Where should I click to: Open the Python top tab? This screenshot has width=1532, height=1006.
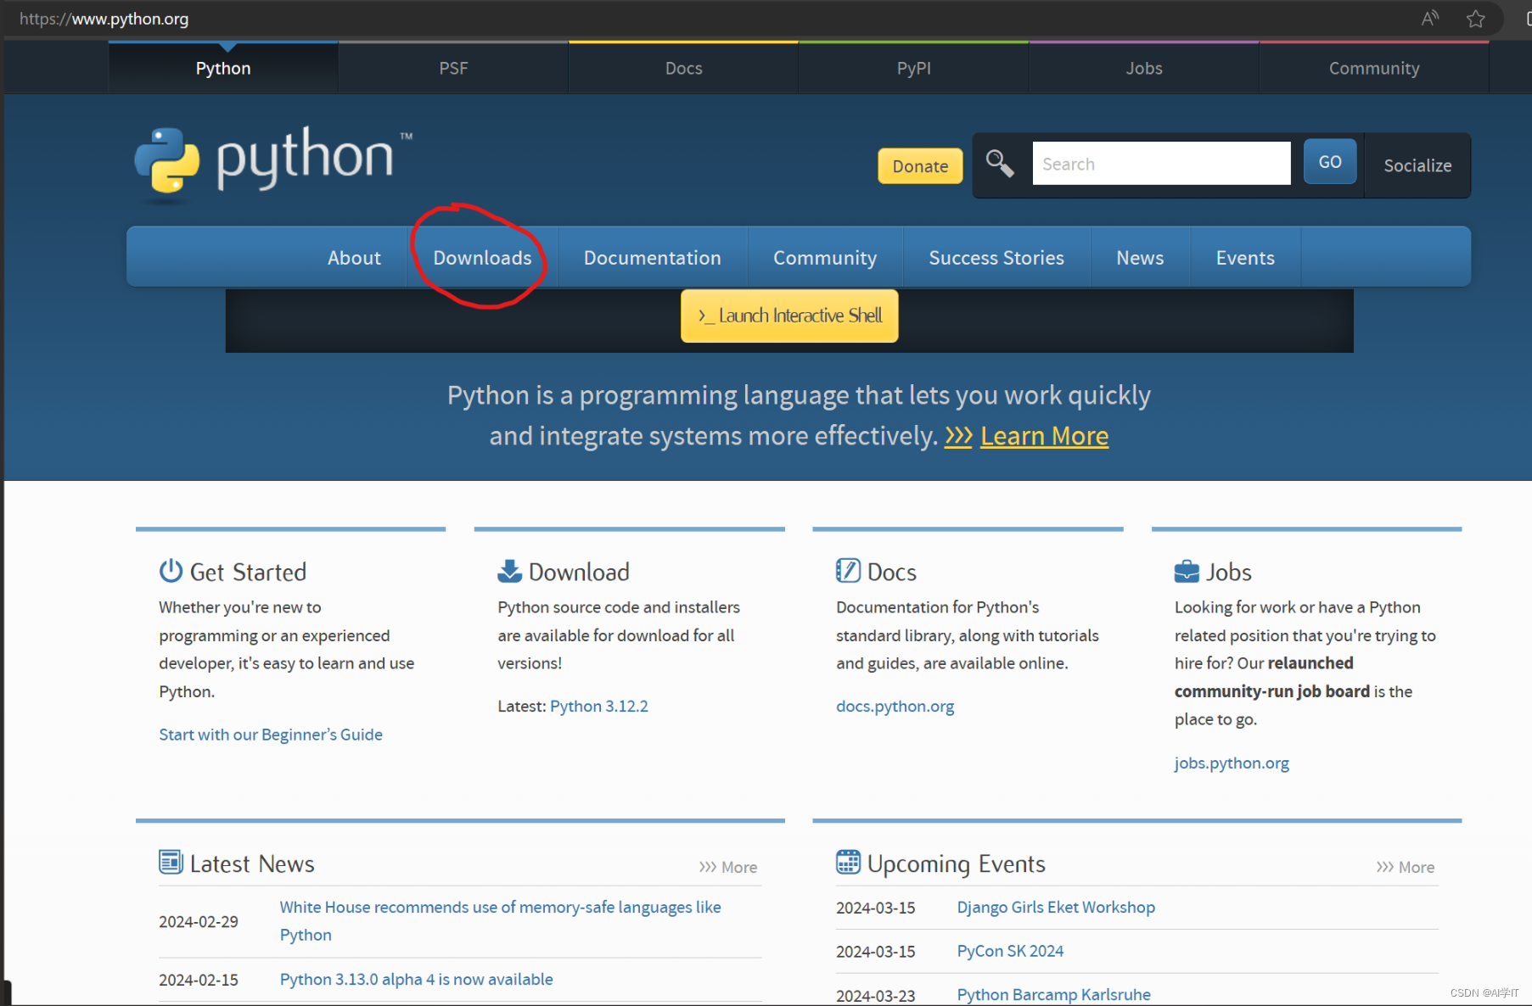coord(223,68)
